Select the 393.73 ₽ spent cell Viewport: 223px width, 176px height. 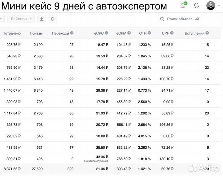[x=14, y=125]
